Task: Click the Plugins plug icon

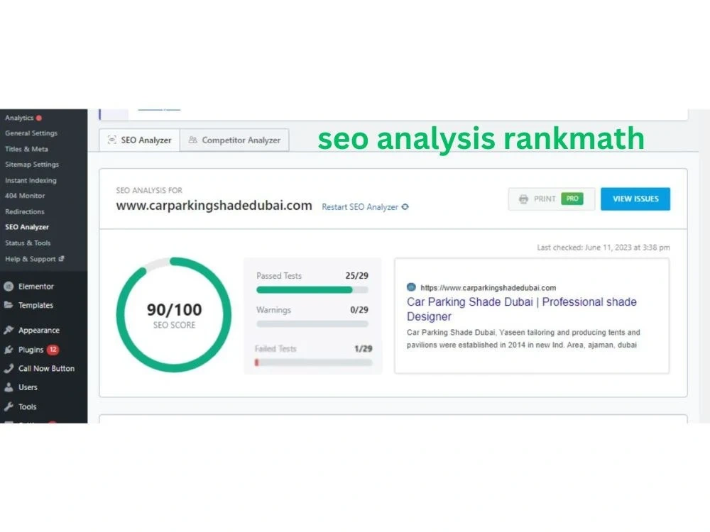Action: pos(8,350)
